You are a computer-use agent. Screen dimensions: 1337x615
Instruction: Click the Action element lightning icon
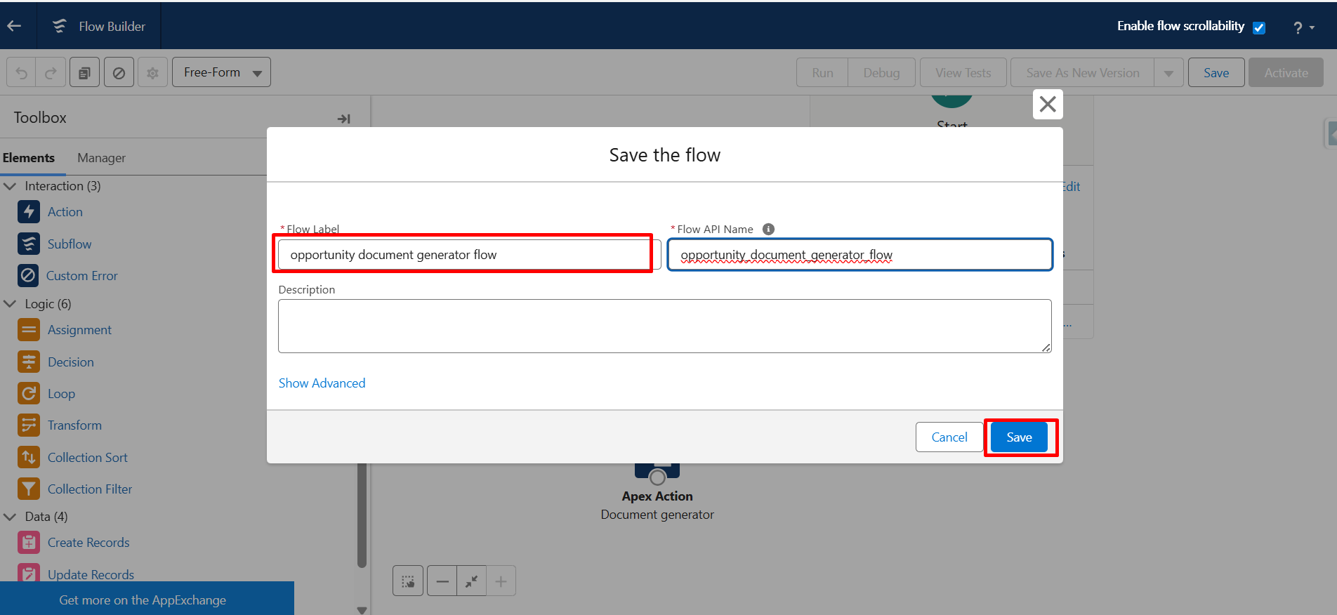[29, 212]
